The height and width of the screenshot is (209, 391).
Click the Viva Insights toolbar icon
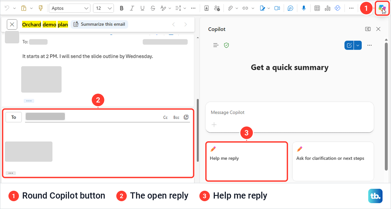click(x=338, y=8)
